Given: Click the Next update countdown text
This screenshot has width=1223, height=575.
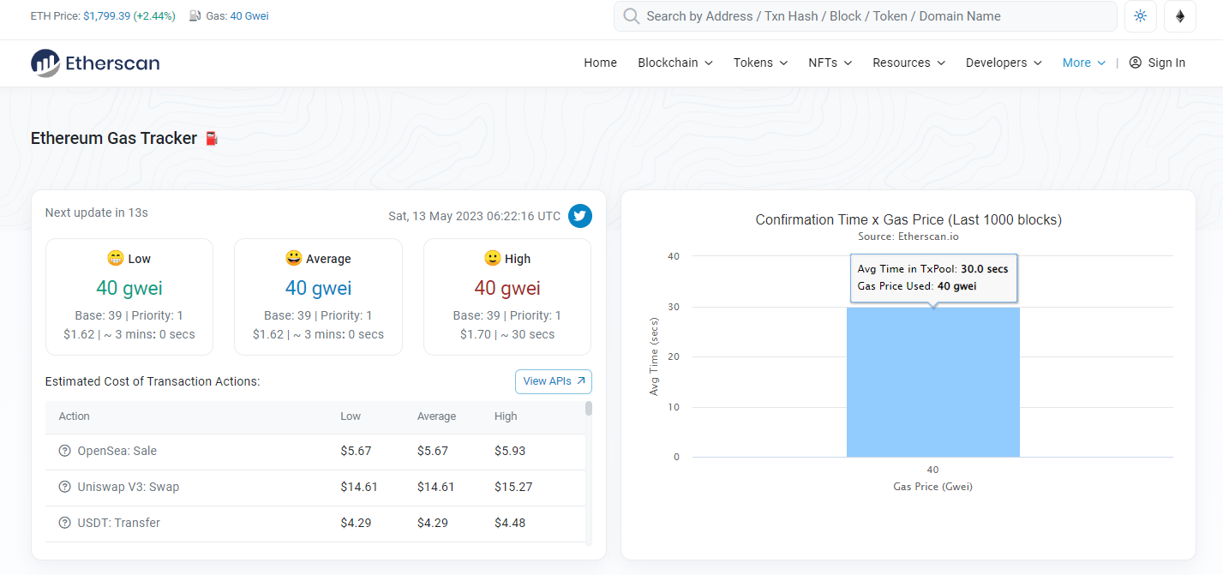Looking at the screenshot, I should coord(97,213).
